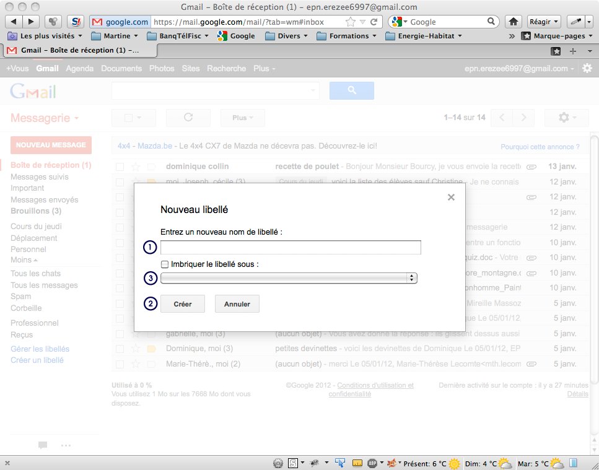The width and height of the screenshot is (599, 470).
Task: Open the browser home page icon
Action: pyautogui.click(x=514, y=22)
